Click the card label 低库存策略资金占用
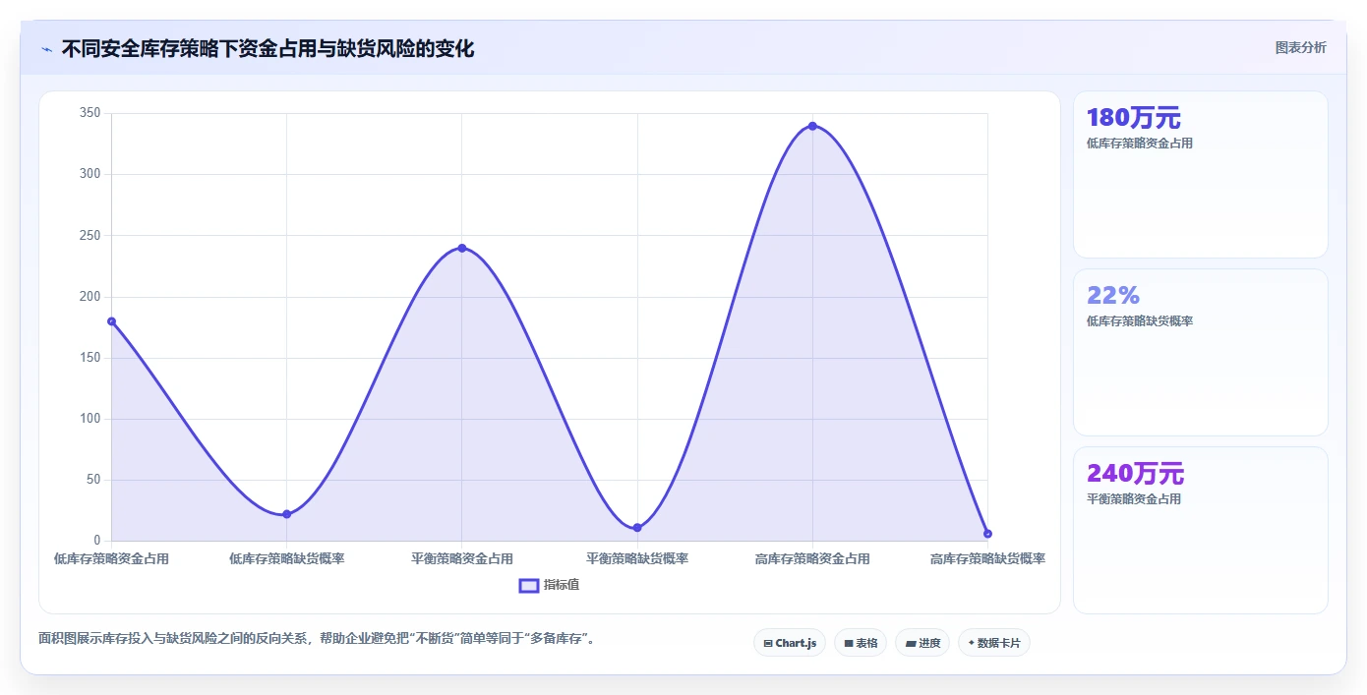The width and height of the screenshot is (1367, 695). click(1139, 144)
